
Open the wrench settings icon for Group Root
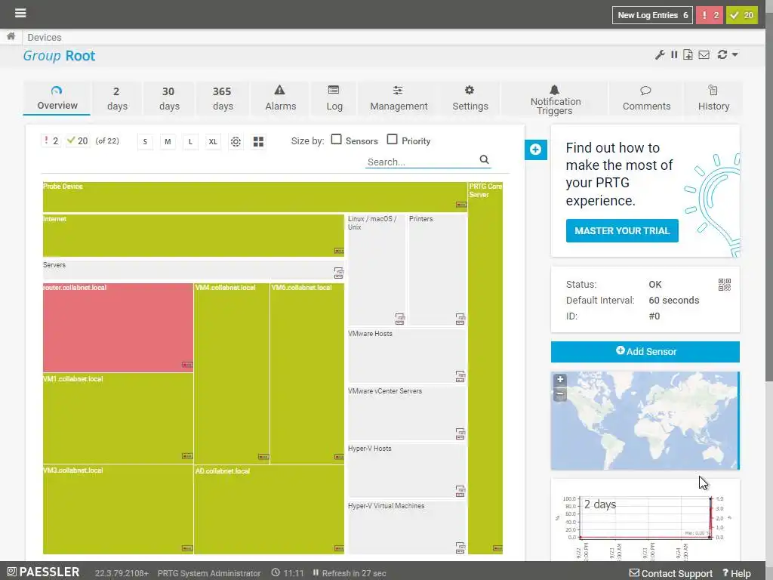(660, 54)
